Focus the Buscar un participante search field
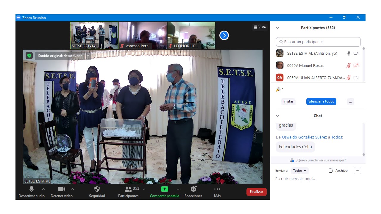This screenshot has height=214, width=381. coord(318,42)
